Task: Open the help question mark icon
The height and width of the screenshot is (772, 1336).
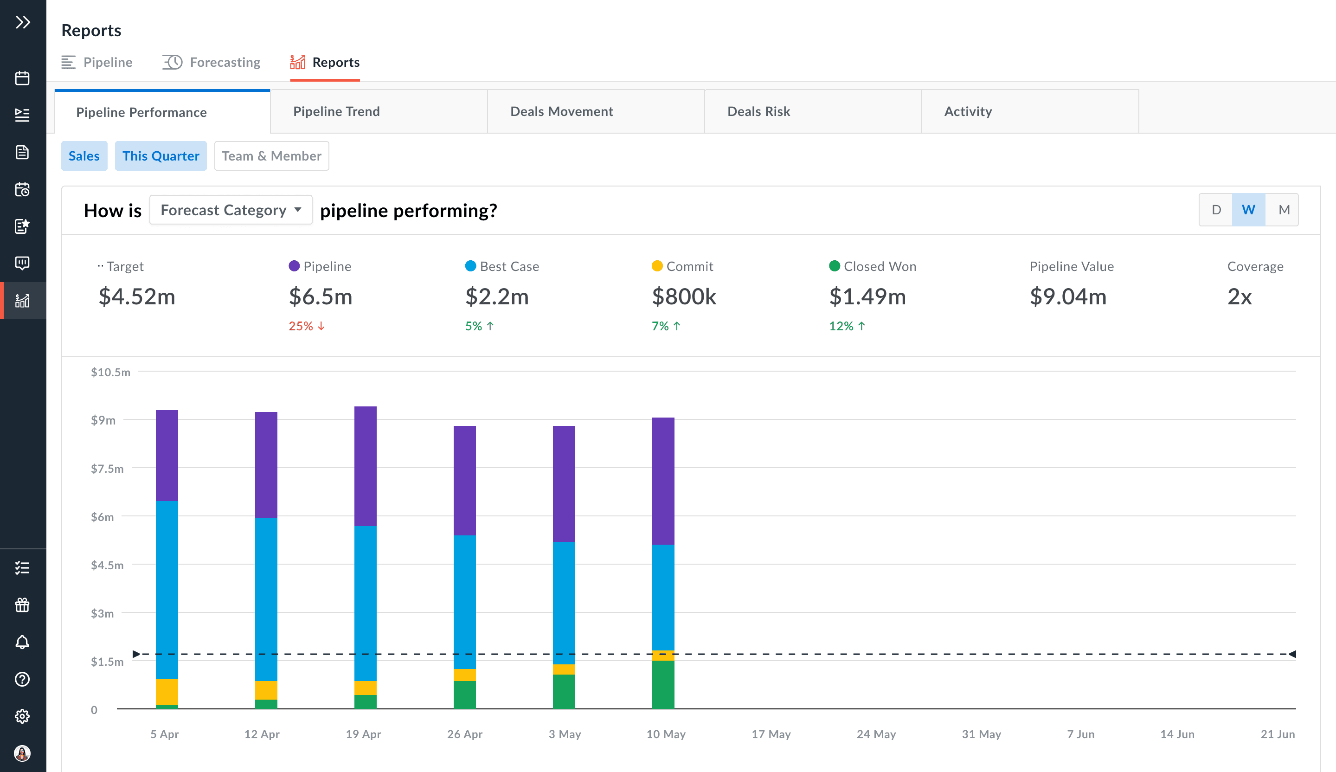Action: (22, 679)
